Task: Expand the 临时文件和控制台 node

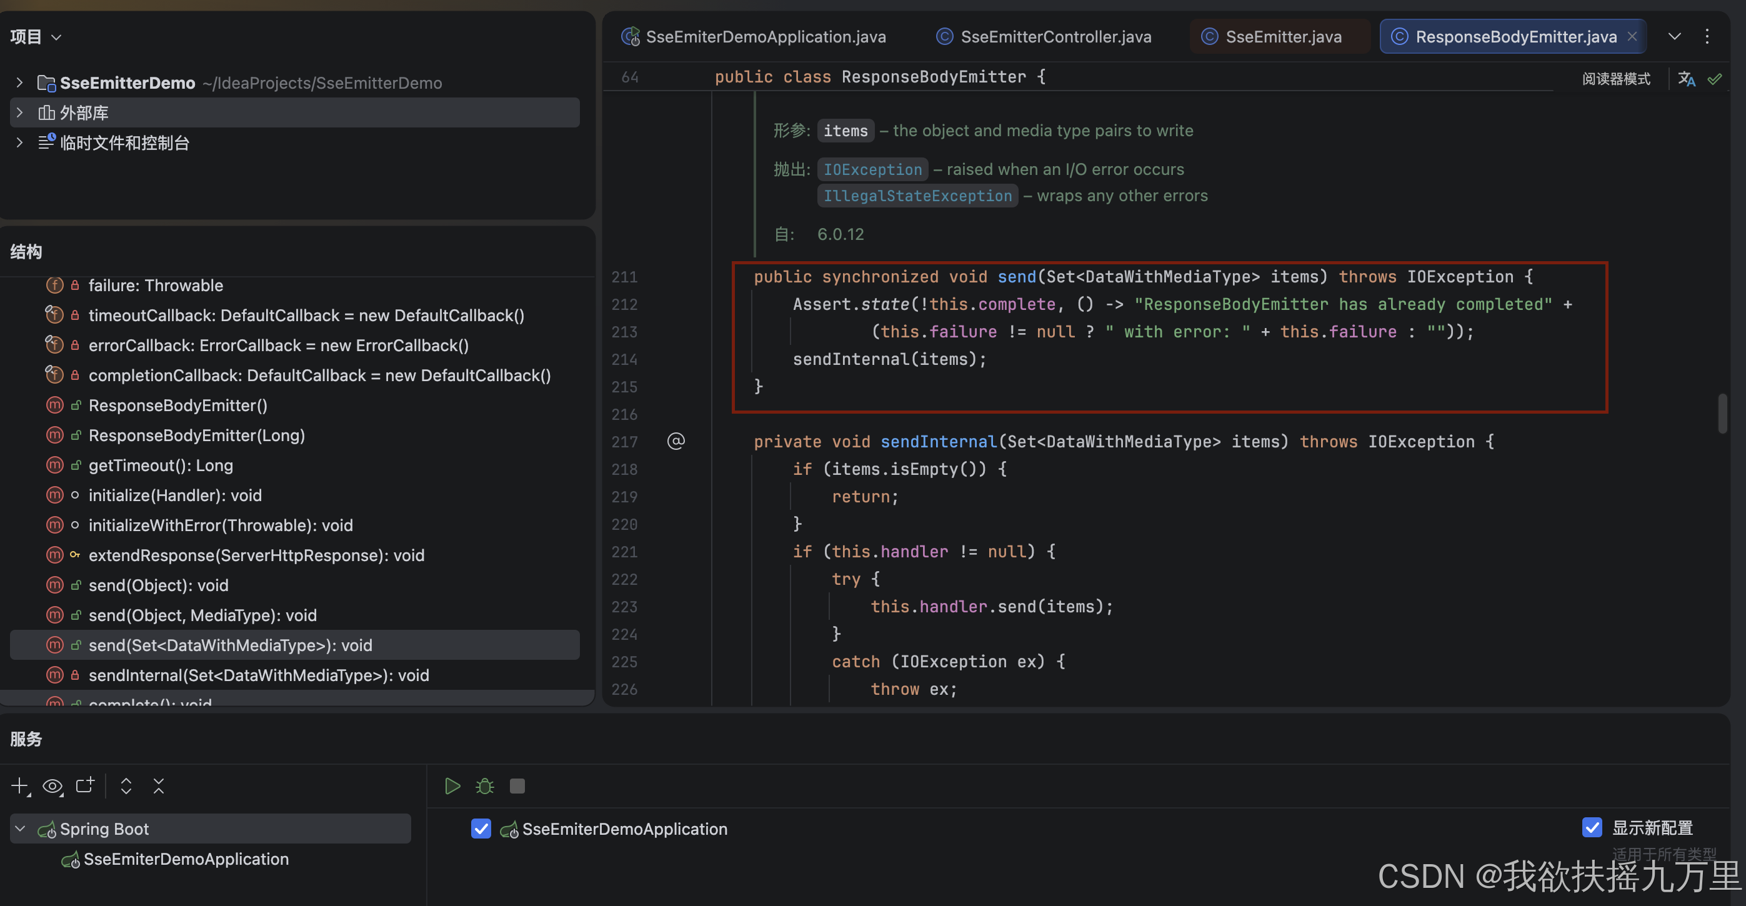Action: 19,142
